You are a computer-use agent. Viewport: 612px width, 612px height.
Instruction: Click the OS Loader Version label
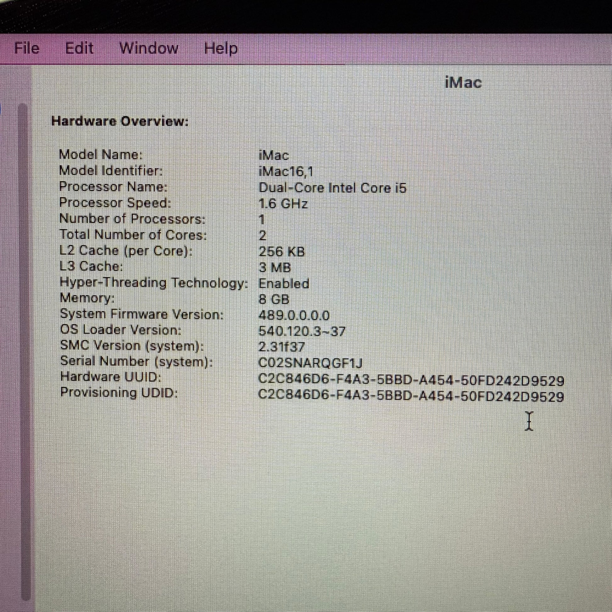(121, 330)
